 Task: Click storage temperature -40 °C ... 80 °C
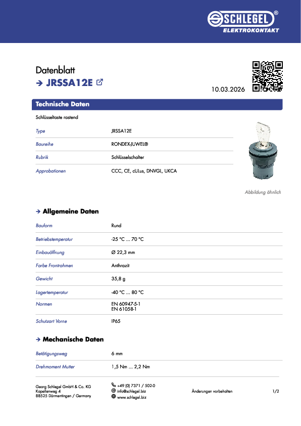127,292
